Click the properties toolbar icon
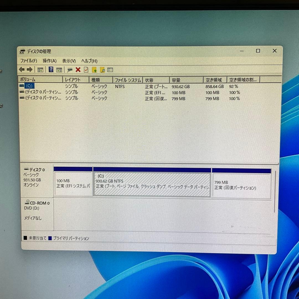 (x=69, y=69)
